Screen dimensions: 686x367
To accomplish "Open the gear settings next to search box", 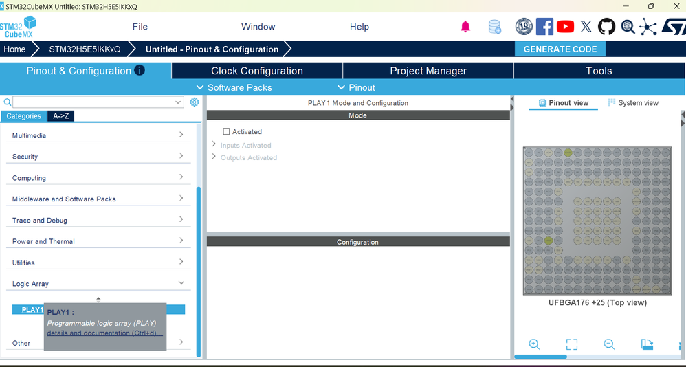I will coord(195,102).
